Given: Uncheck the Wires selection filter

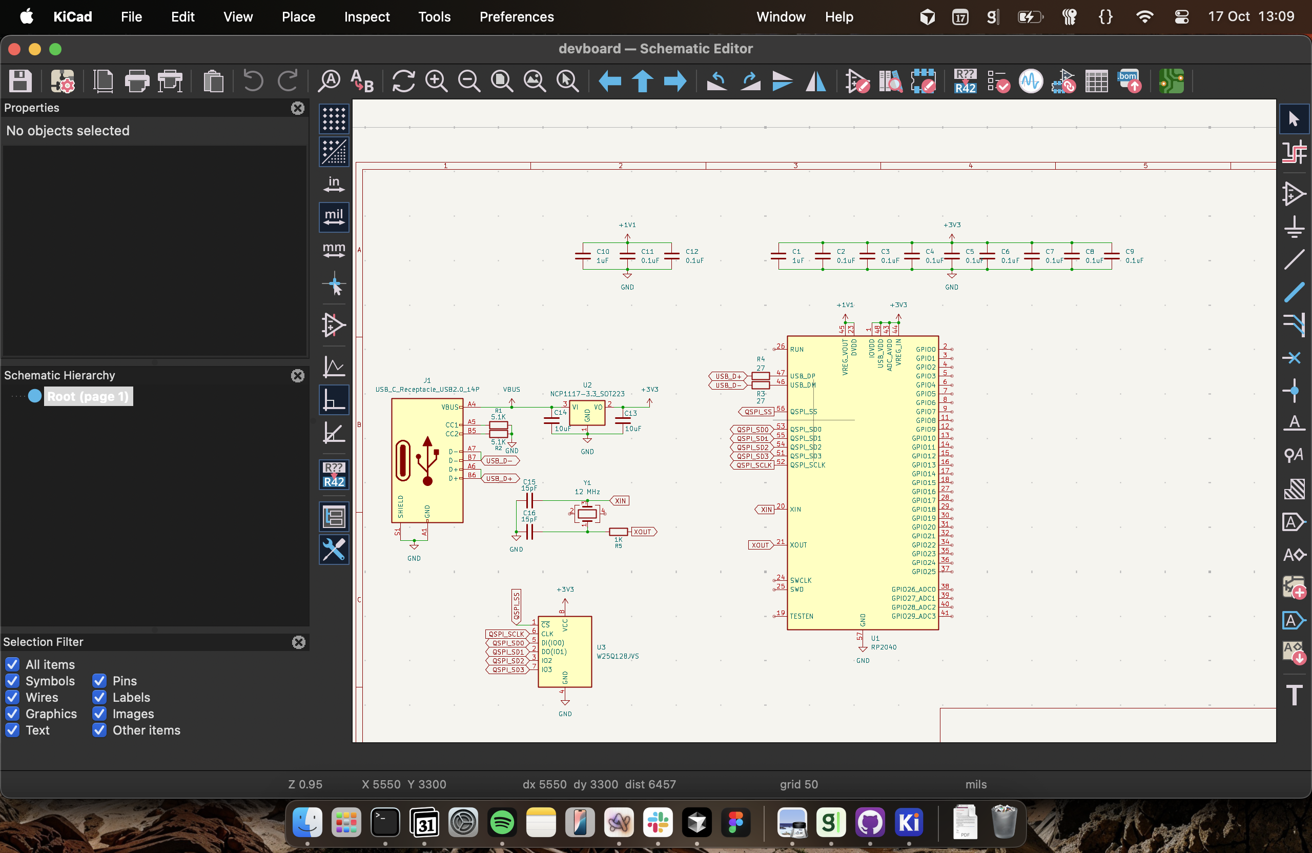Looking at the screenshot, I should [13, 698].
